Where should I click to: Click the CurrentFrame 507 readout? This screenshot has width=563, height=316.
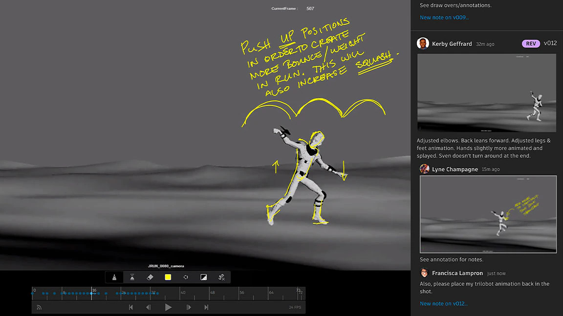[293, 8]
